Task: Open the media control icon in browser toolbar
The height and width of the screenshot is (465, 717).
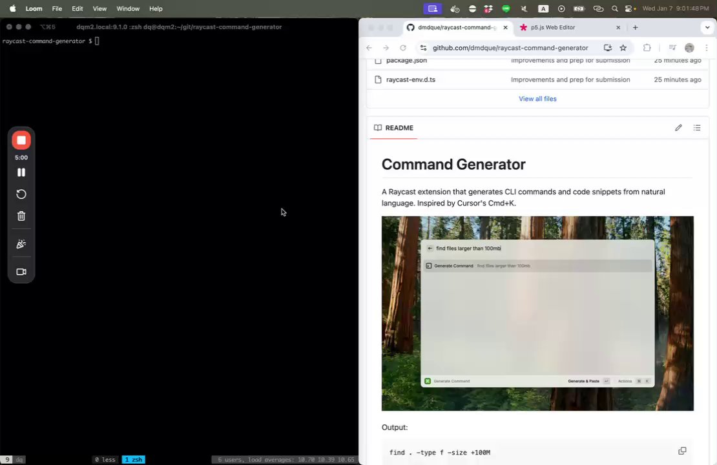Action: (x=672, y=48)
